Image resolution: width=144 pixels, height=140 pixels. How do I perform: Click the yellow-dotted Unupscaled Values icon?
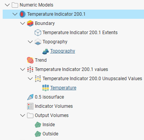38,79
